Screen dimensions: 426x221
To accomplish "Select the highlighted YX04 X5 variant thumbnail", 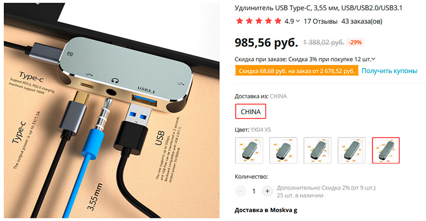I will click(x=386, y=150).
